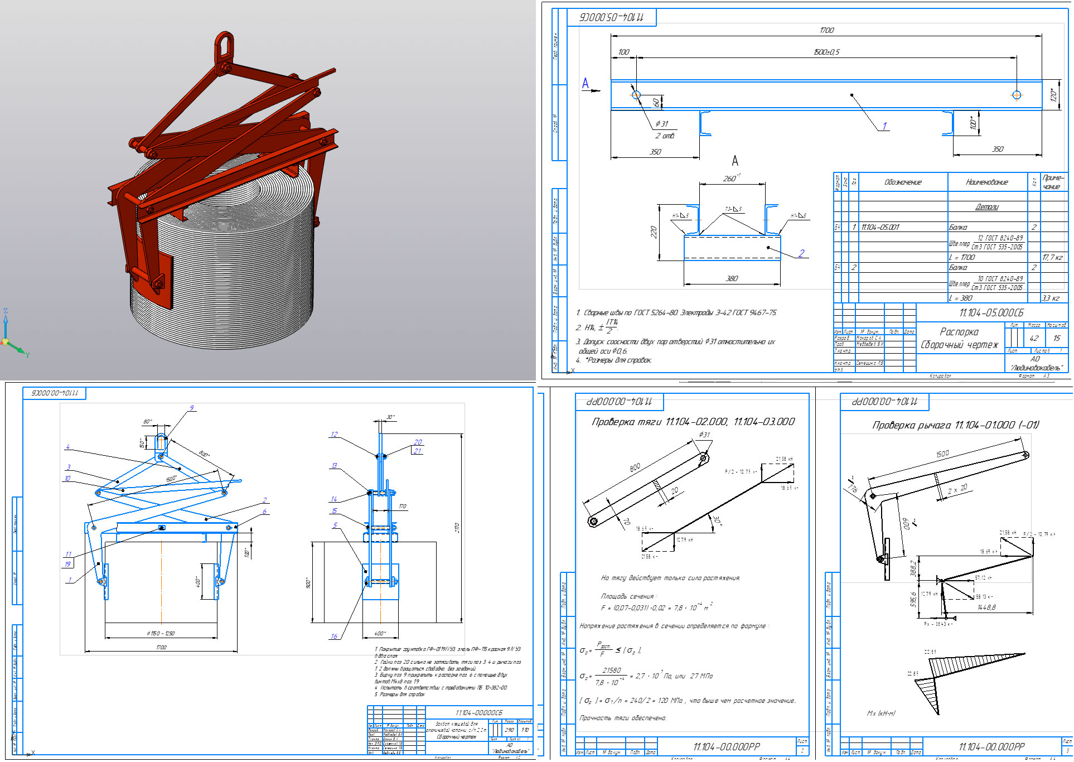
Task: Click the 'Наименование' column header
Action: coord(986,182)
